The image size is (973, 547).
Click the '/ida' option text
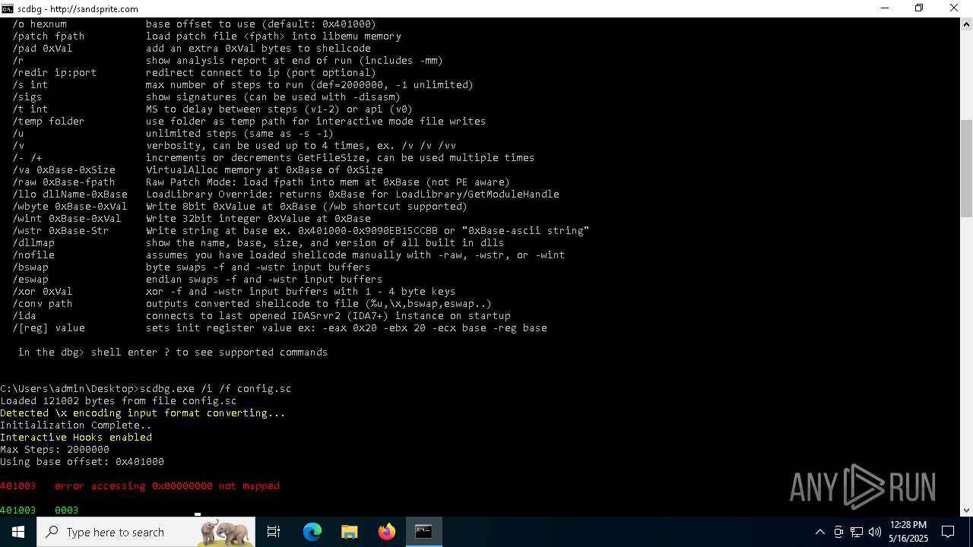pos(24,316)
